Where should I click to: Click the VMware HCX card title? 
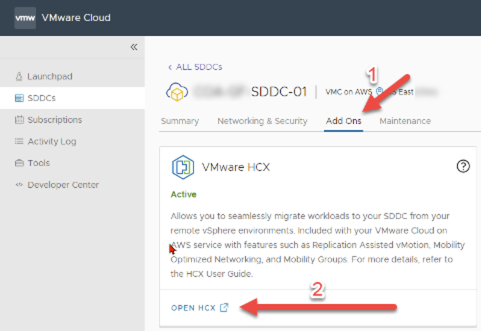pyautogui.click(x=235, y=167)
